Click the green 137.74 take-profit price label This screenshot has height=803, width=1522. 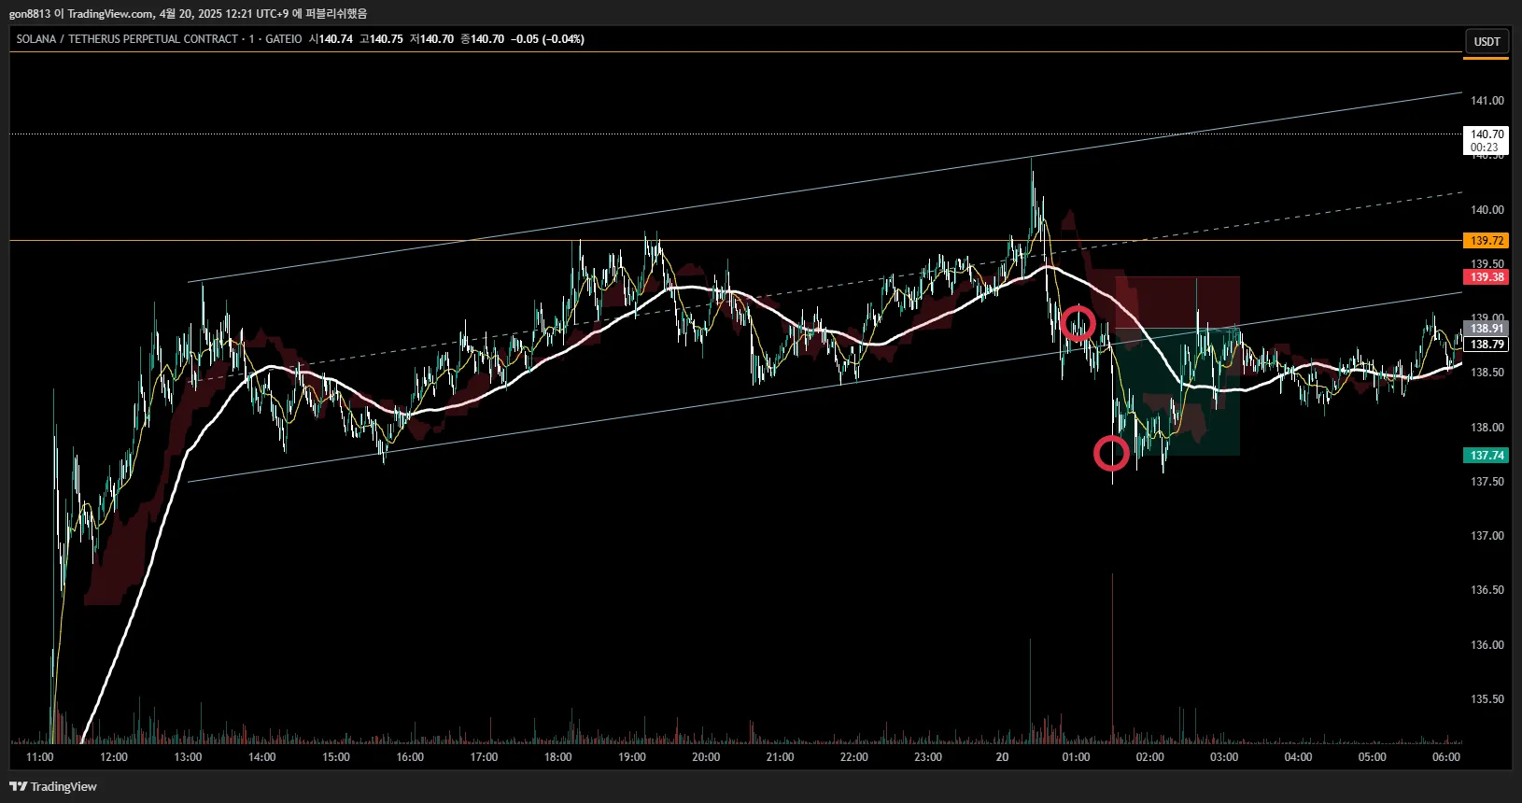click(1487, 456)
